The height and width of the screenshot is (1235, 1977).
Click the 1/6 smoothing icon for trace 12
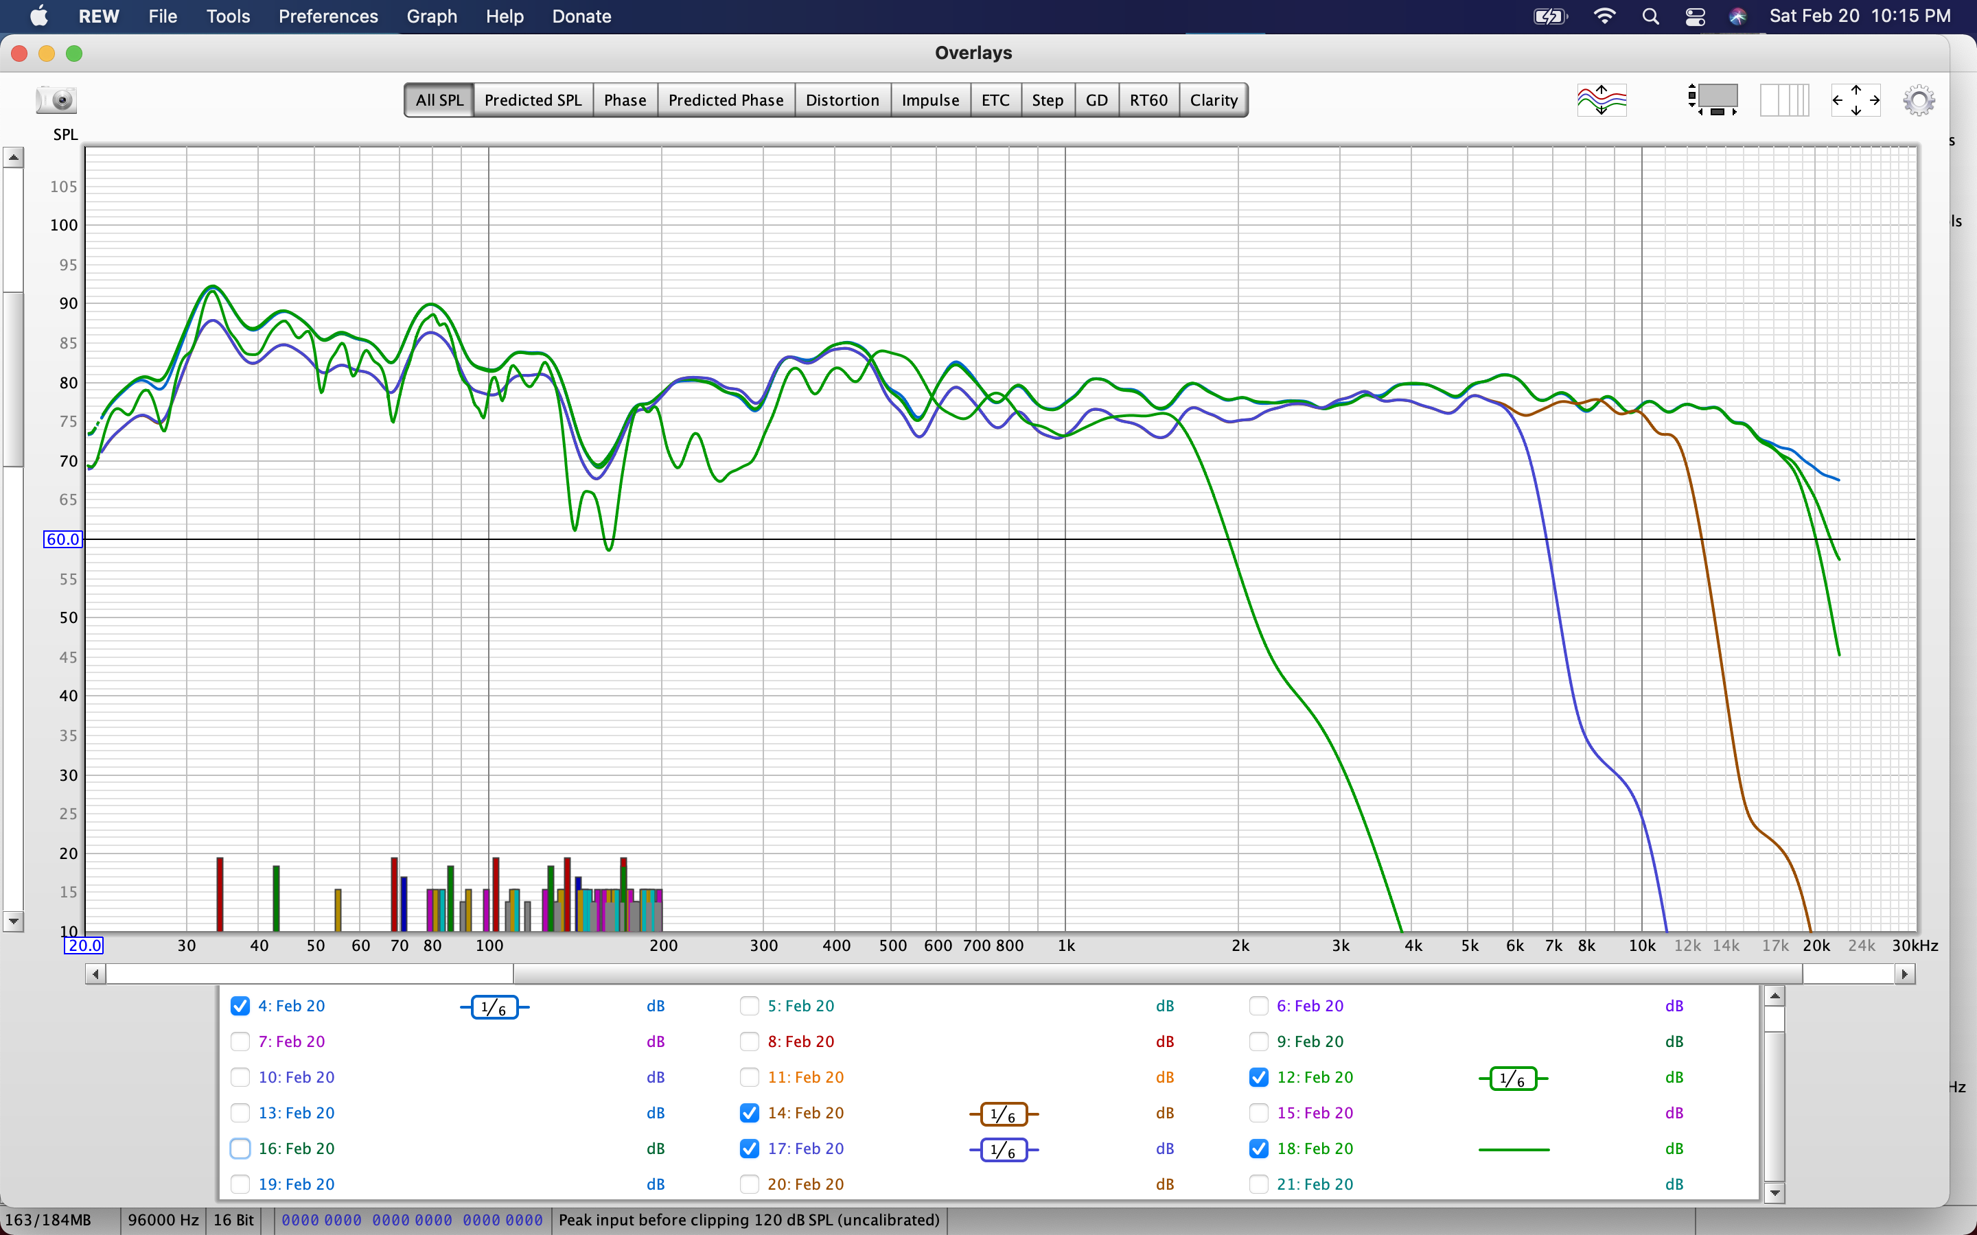pos(1513,1078)
